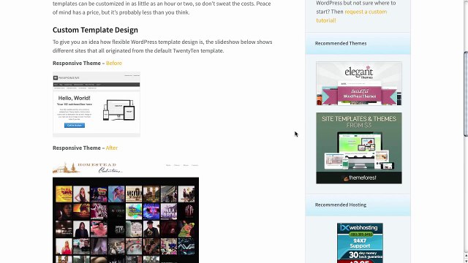Image resolution: width=468 pixels, height=263 pixels.
Task: Open the Before link for Responsive Theme
Action: [x=114, y=64]
